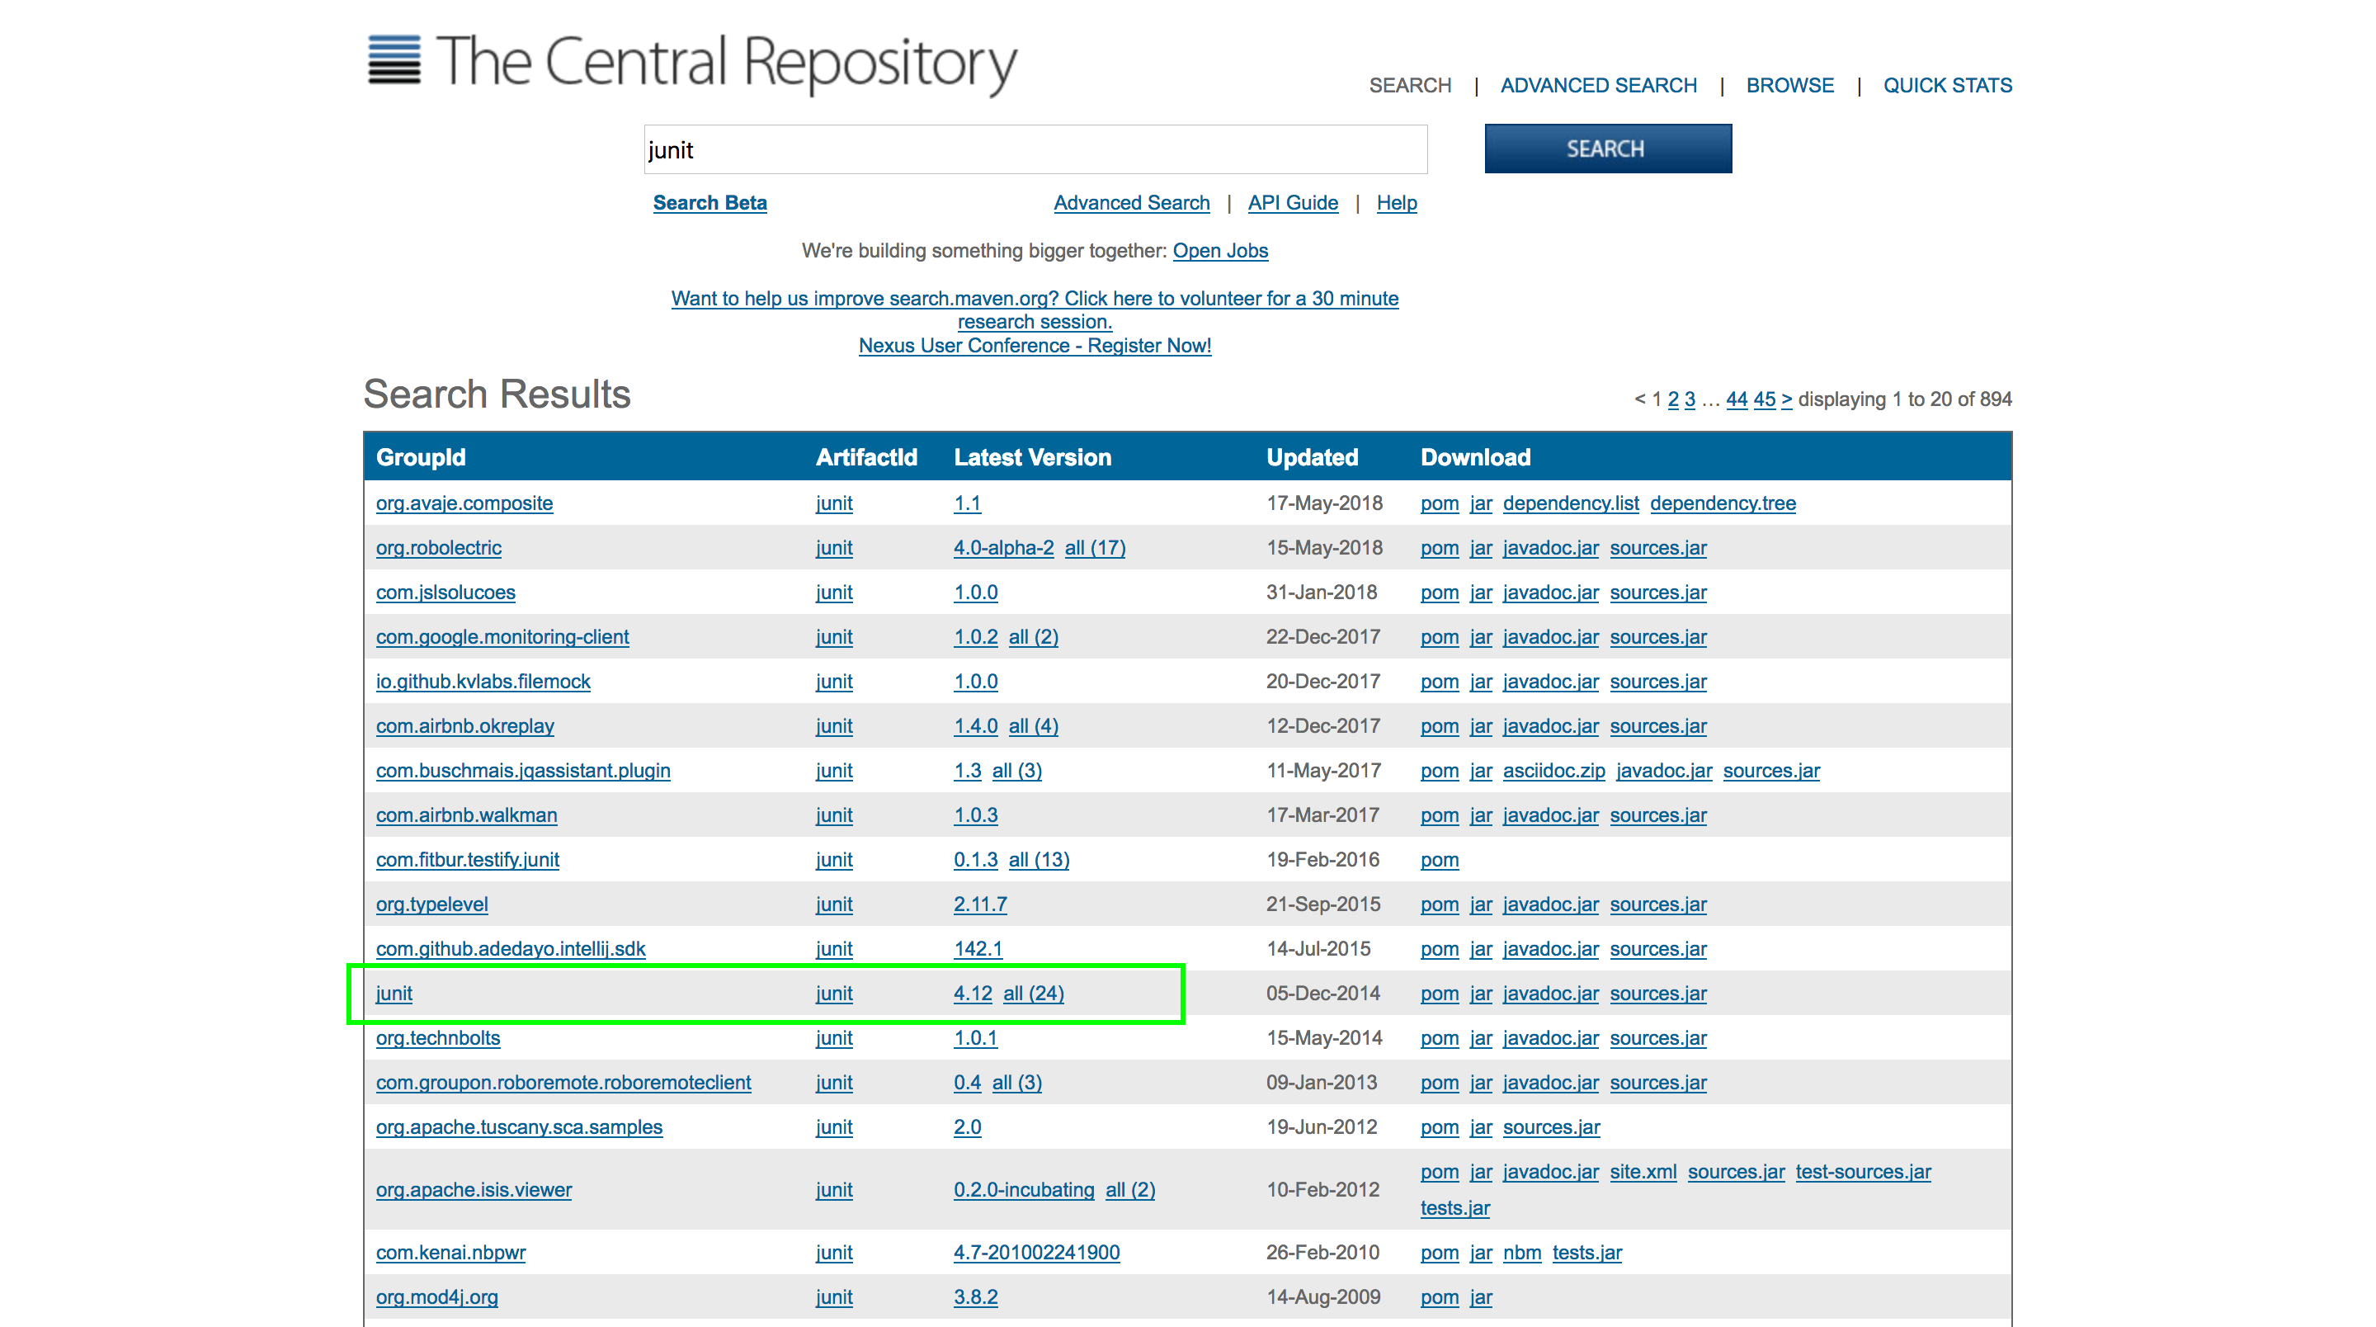Go to results page 2
Image resolution: width=2376 pixels, height=1327 pixels.
tap(1672, 399)
